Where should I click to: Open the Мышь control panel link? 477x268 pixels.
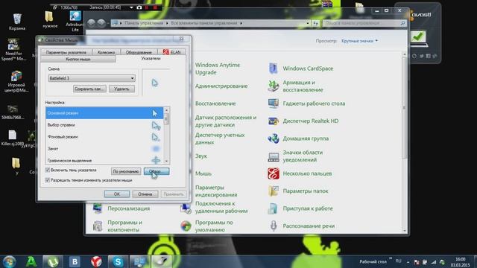coord(203,173)
